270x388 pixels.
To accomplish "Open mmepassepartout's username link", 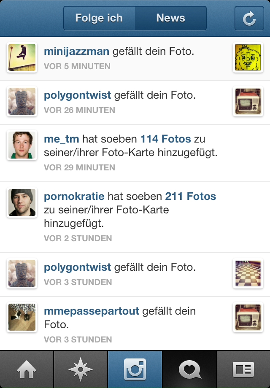I will [92, 311].
